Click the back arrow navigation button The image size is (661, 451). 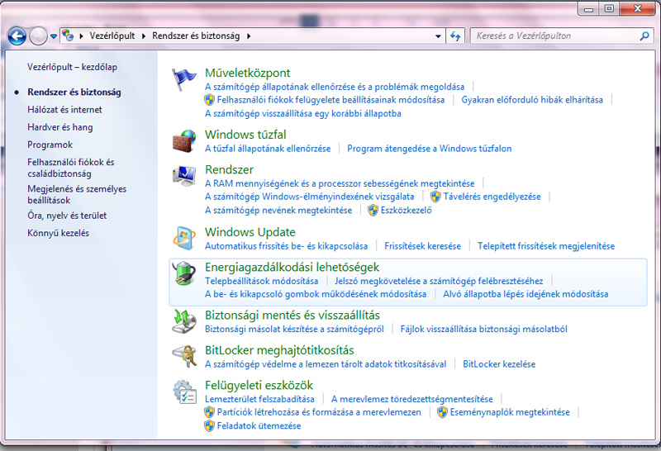[17, 36]
